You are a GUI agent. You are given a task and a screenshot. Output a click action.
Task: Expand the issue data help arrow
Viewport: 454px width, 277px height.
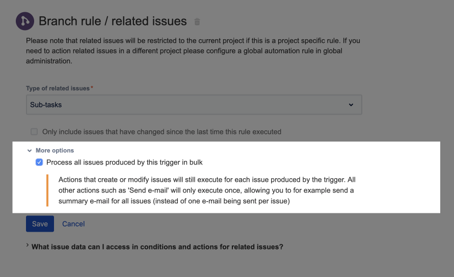(x=28, y=246)
